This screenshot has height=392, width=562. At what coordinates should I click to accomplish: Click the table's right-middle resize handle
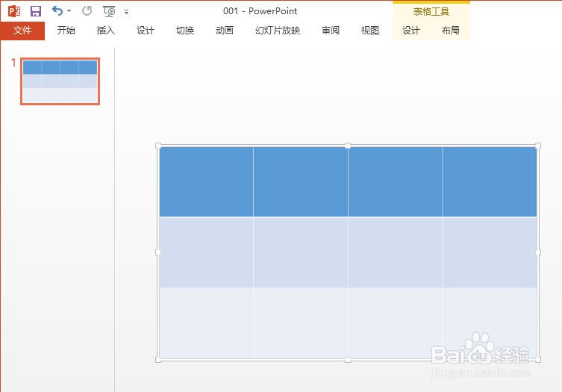coord(538,252)
